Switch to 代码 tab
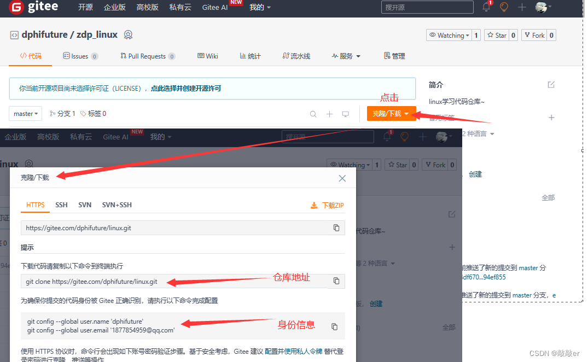The image size is (588, 362). 31,56
